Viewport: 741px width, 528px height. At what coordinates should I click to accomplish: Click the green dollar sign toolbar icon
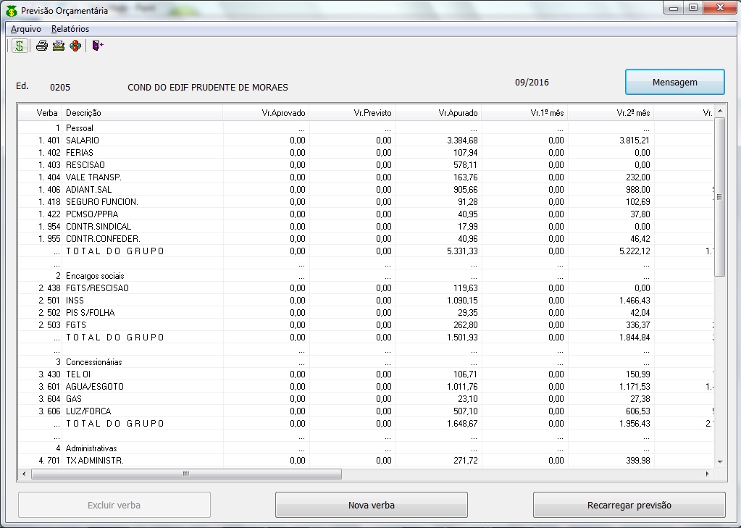(x=19, y=46)
